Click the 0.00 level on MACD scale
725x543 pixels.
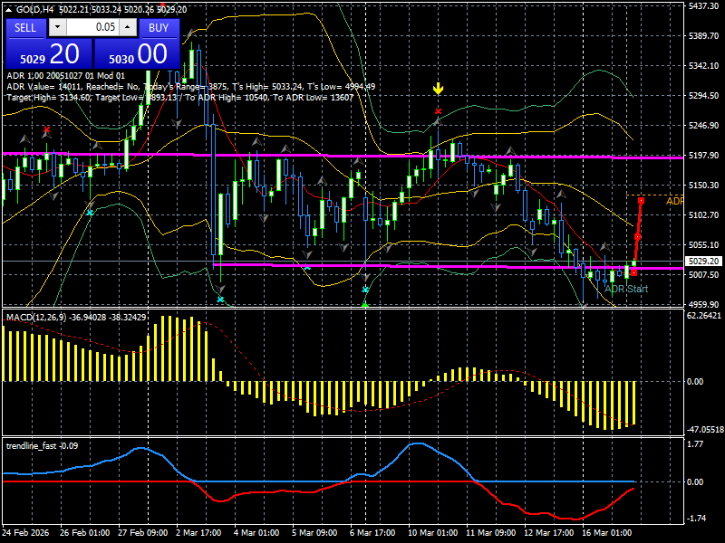click(x=695, y=382)
